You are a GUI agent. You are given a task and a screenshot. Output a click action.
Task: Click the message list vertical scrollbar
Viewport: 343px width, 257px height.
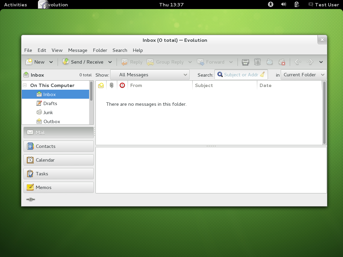point(324,113)
